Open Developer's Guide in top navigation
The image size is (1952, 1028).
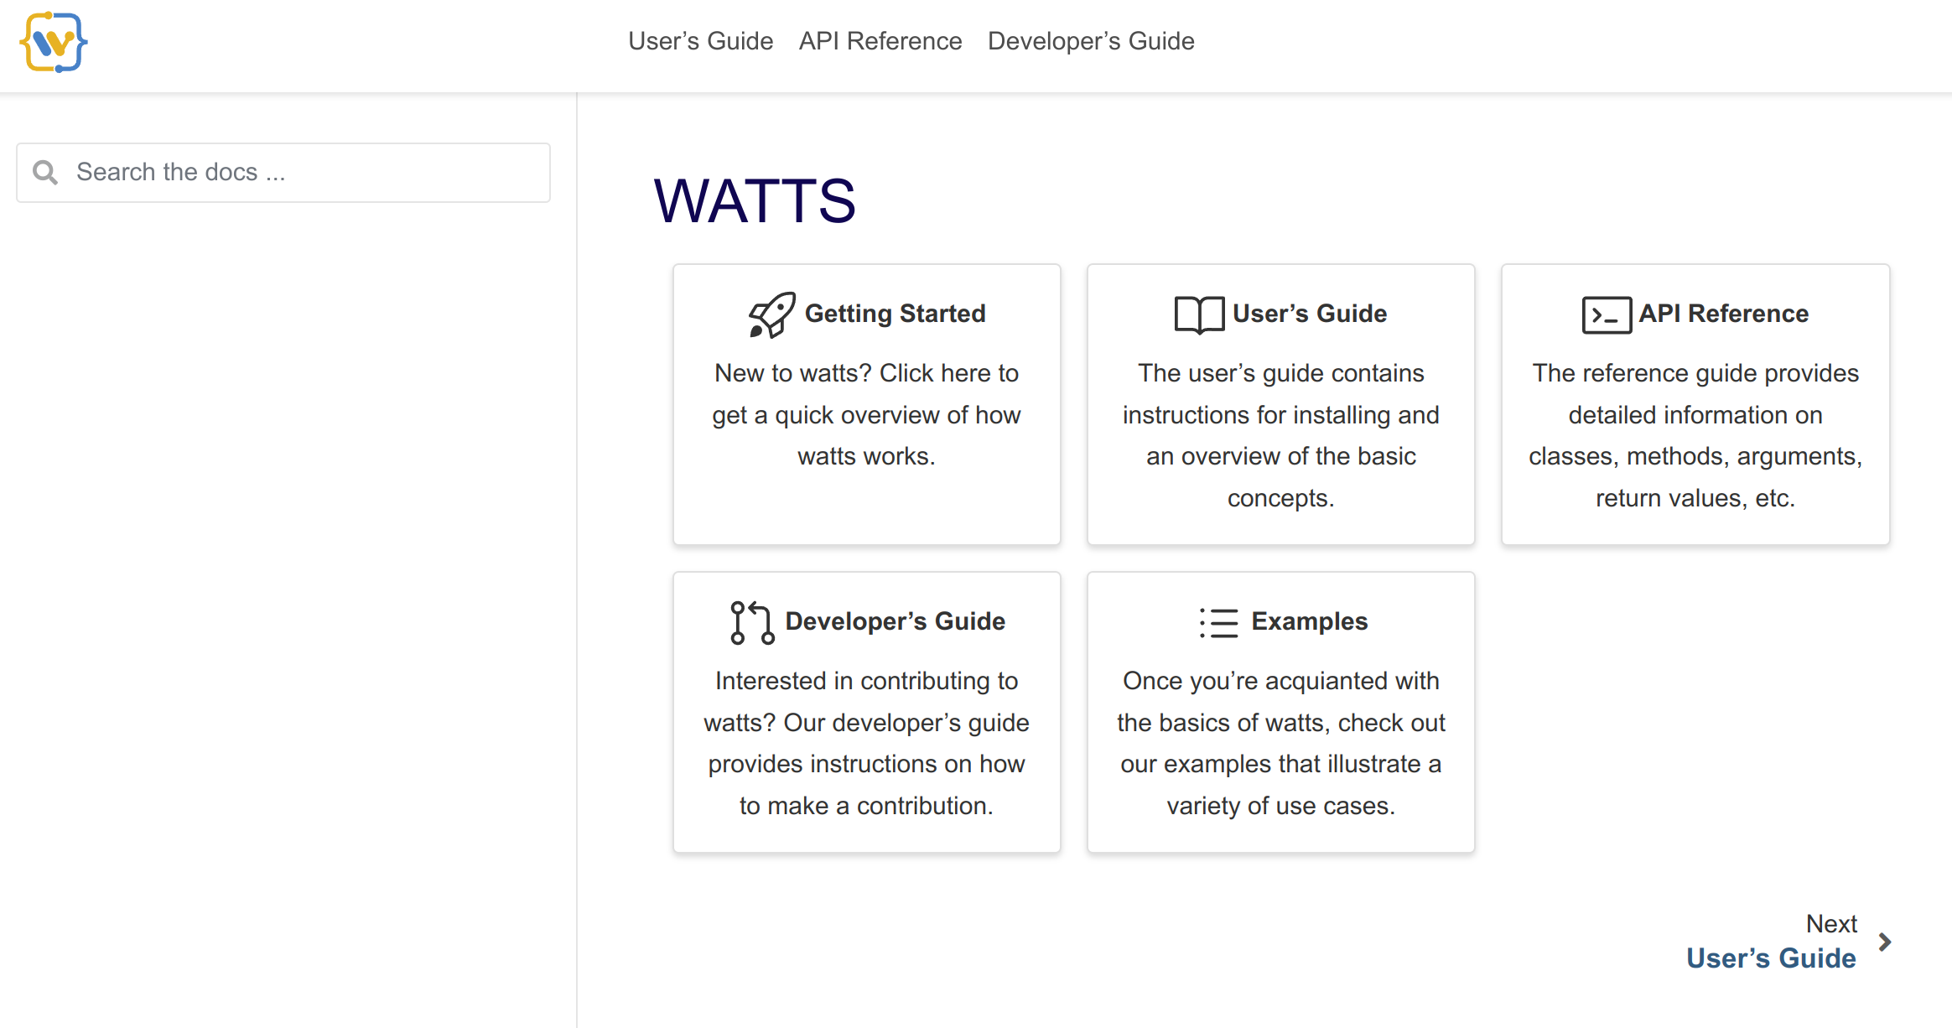[x=1090, y=41]
